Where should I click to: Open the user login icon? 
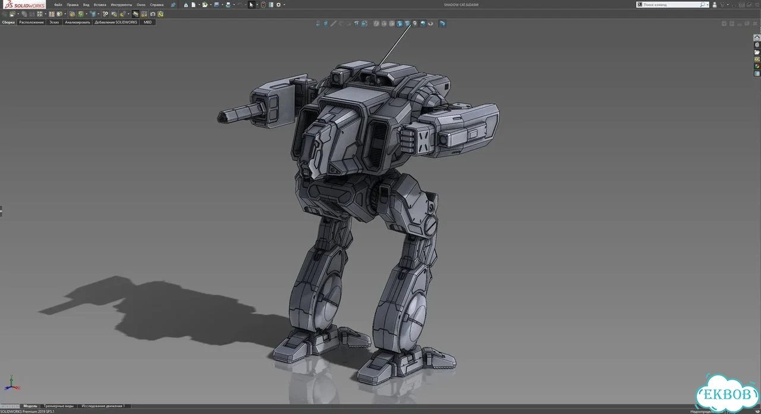pyautogui.click(x=715, y=5)
